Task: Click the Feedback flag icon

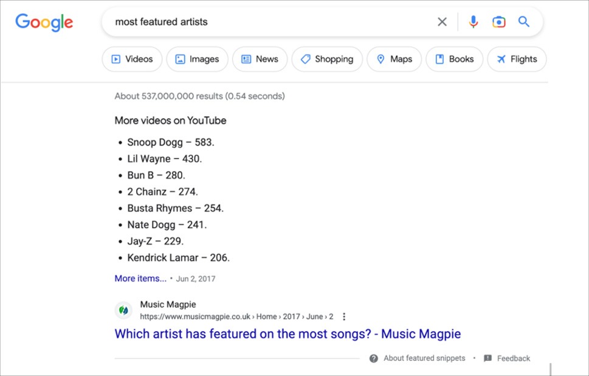Action: (487, 358)
